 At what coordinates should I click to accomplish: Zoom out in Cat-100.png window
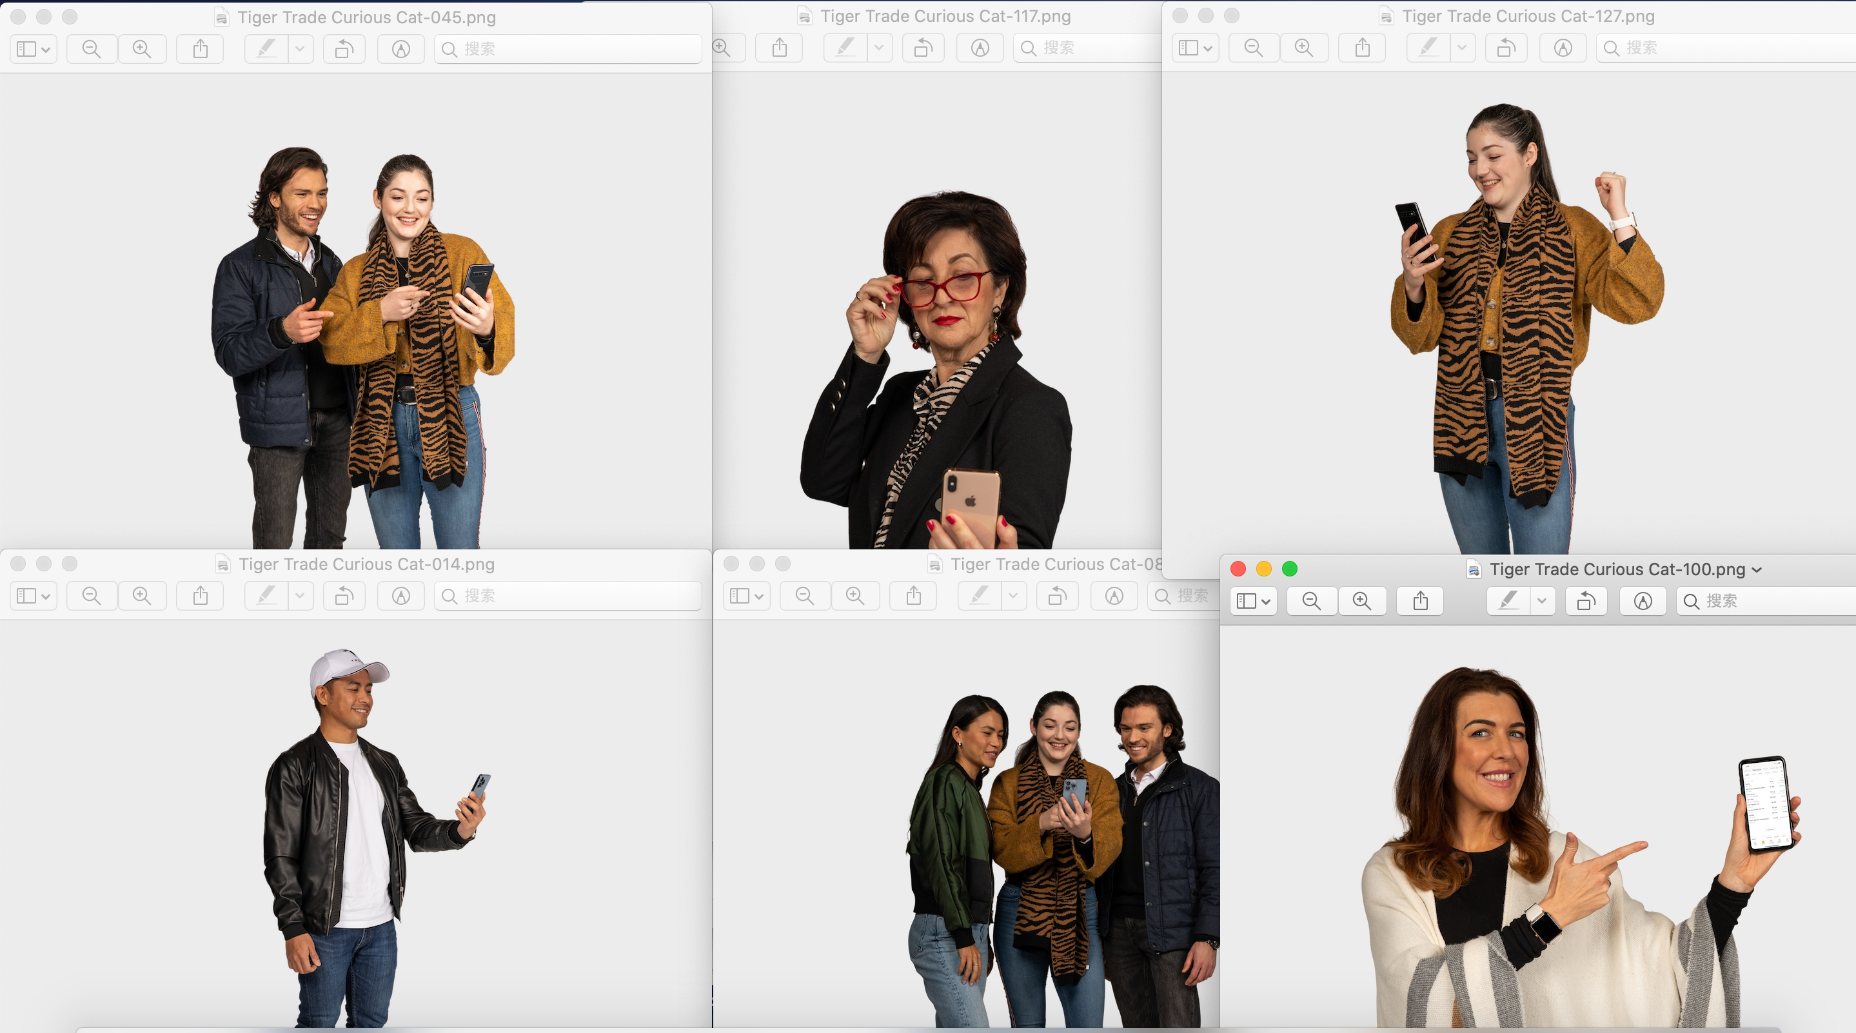pos(1311,601)
